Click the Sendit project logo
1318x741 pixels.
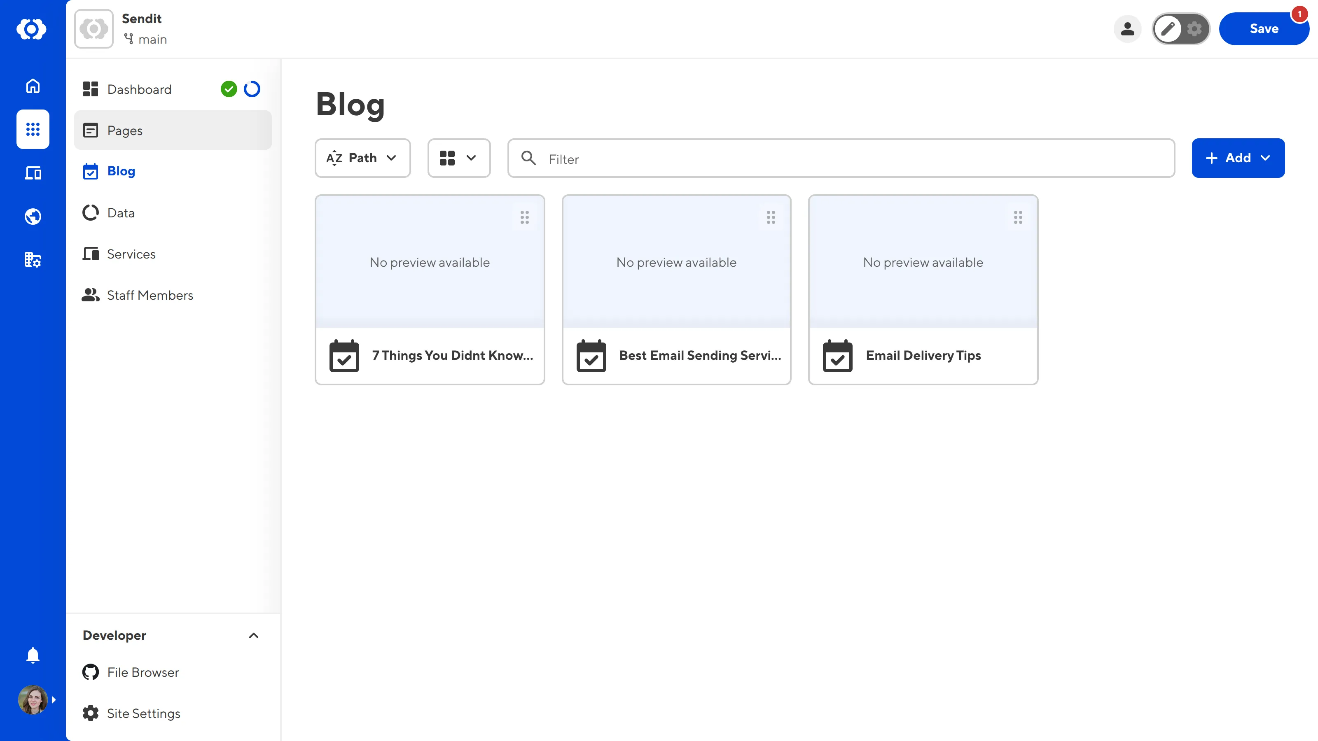pyautogui.click(x=93, y=28)
